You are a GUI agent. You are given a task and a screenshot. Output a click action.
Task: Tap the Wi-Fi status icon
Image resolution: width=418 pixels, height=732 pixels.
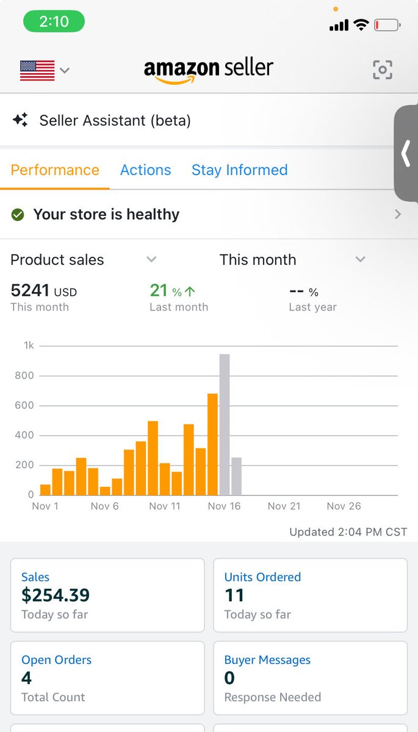[361, 25]
